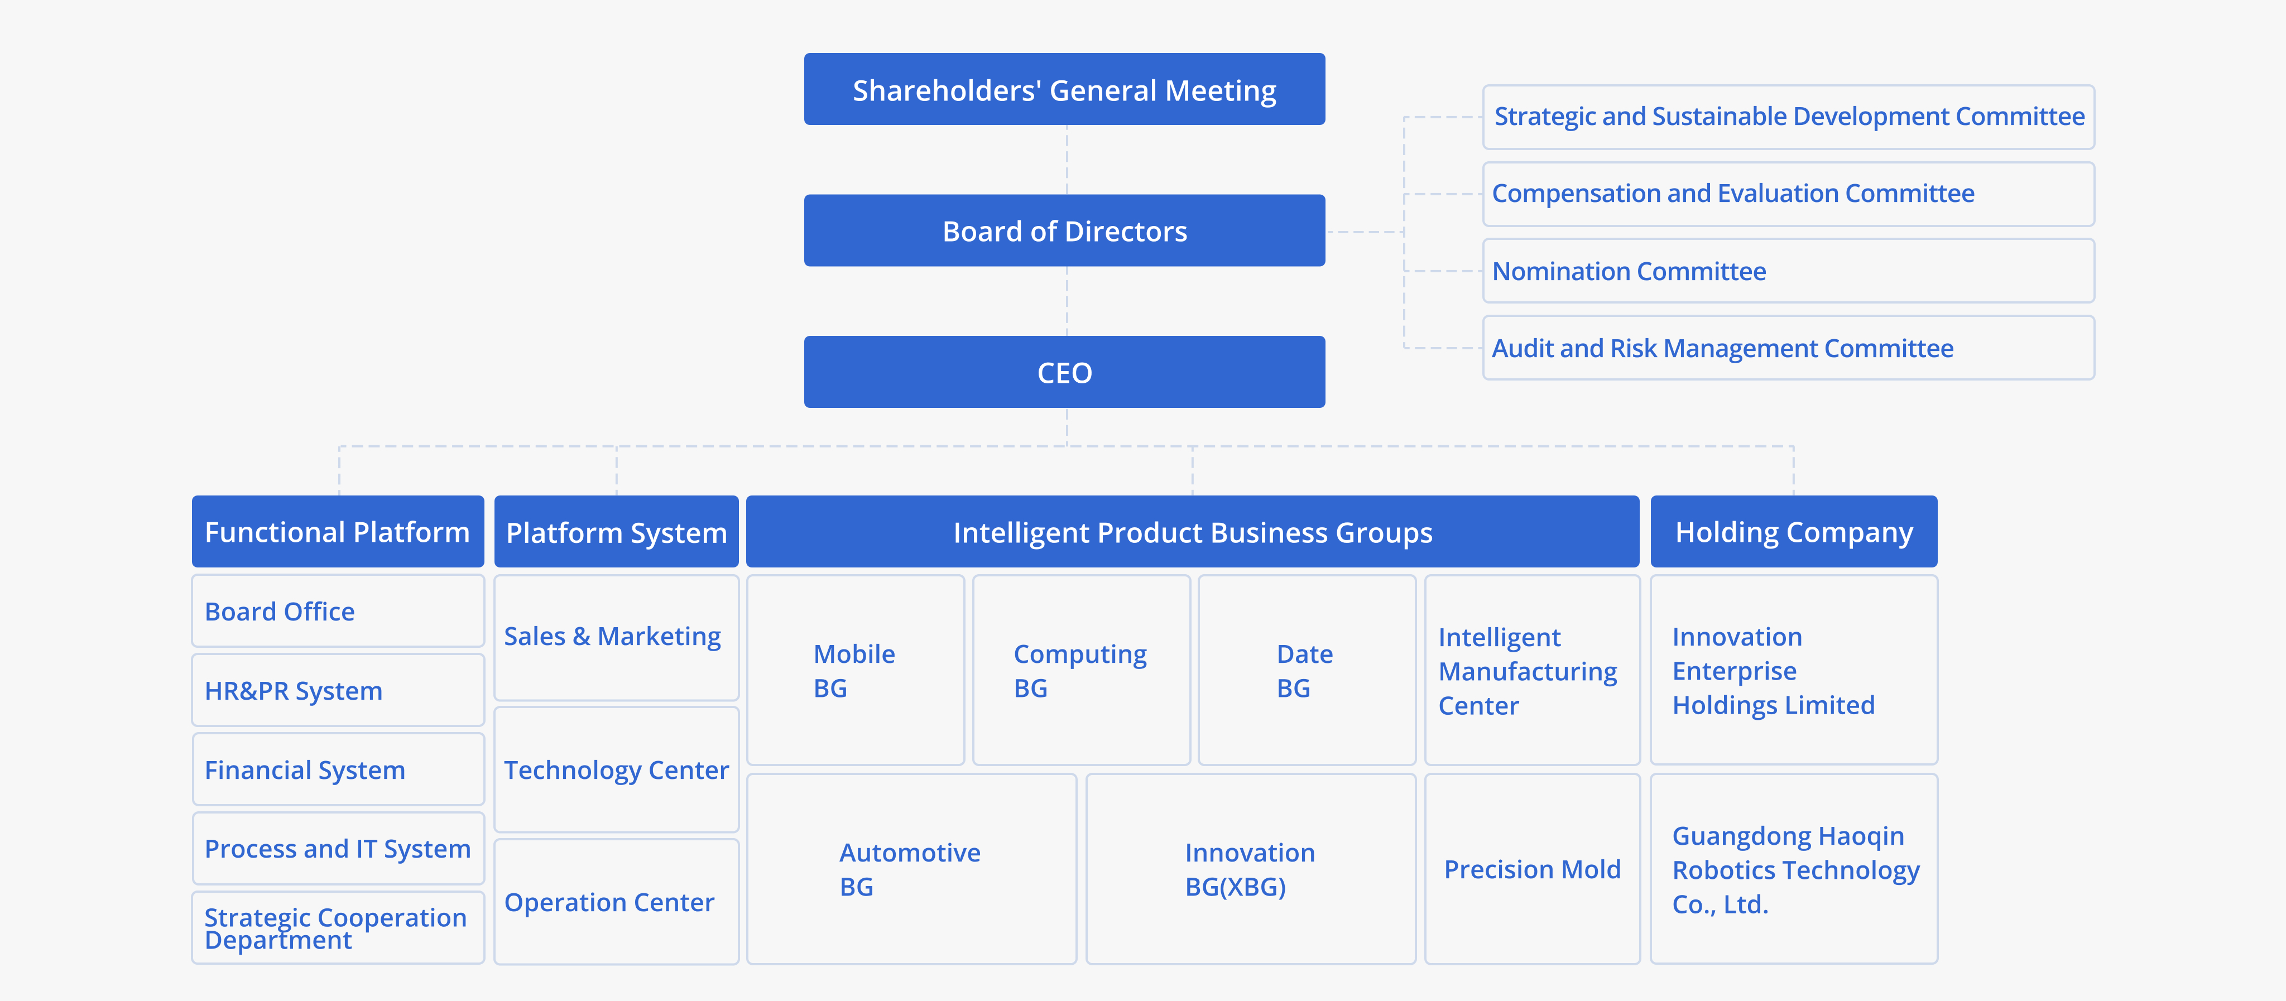This screenshot has height=1001, width=2286.
Task: Click the Platform System header
Action: tap(616, 532)
